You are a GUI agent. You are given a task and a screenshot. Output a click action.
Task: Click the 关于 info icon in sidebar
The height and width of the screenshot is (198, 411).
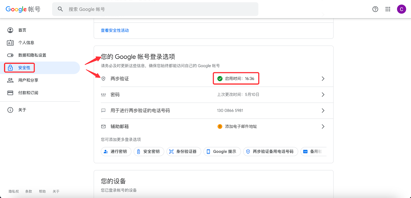point(10,110)
